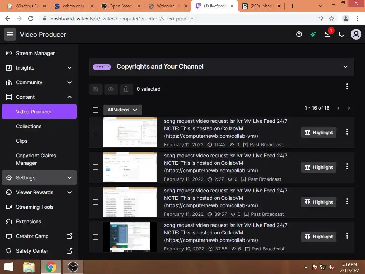Highlight the 37:55 past broadcast
The image size is (365, 274).
coord(319,237)
